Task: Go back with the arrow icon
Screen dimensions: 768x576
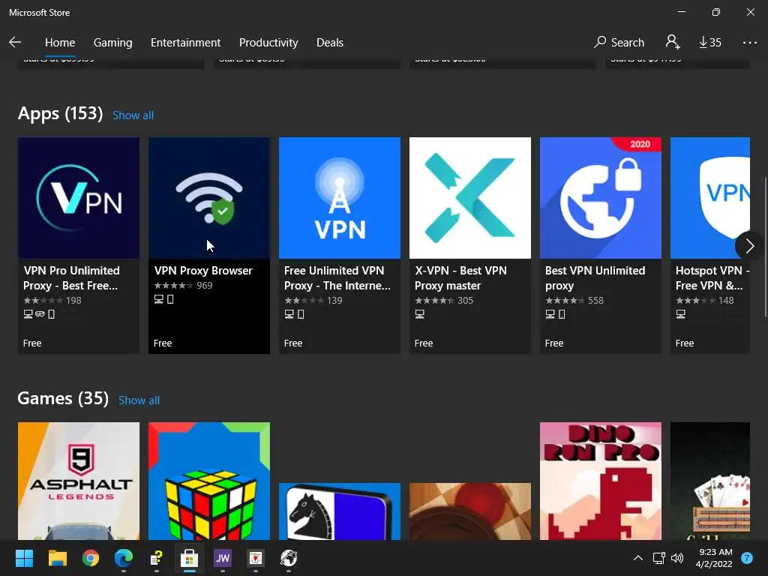Action: [15, 42]
